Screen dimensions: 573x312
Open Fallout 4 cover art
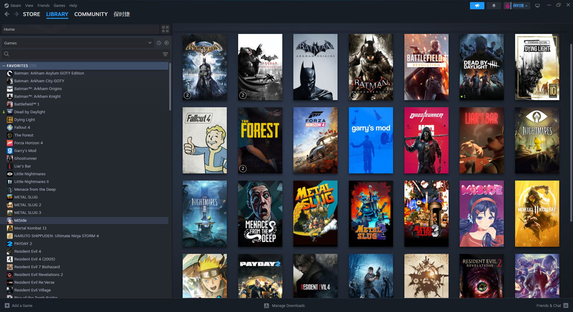205,140
